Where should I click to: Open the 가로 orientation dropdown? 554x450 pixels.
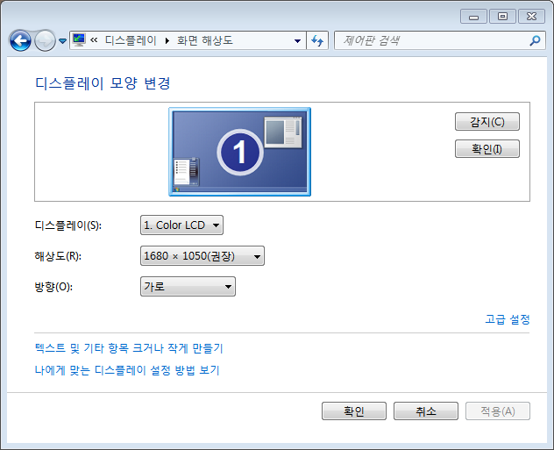(188, 287)
